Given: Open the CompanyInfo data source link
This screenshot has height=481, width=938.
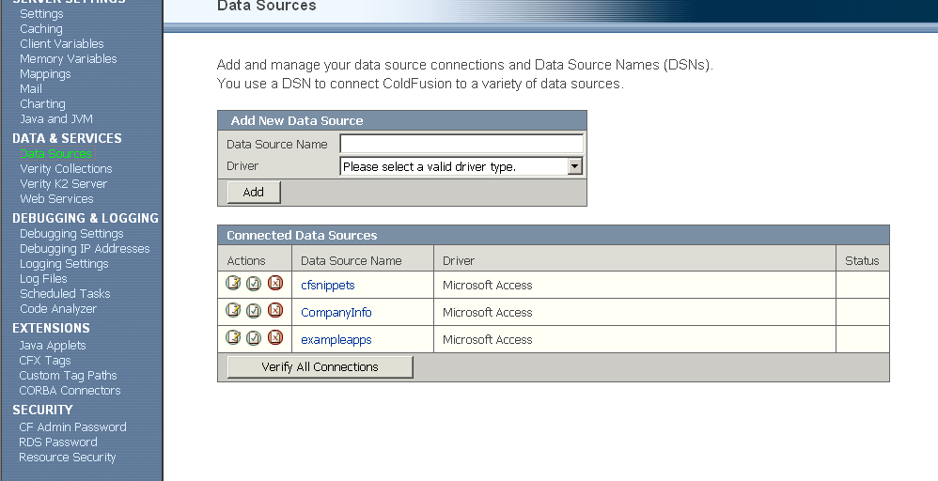Looking at the screenshot, I should coord(336,312).
